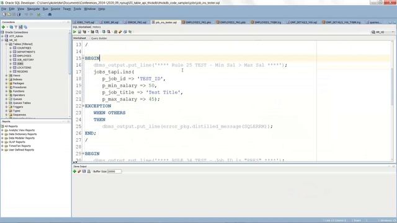Run statement with the green play icon
This screenshot has width=397, height=223.
(74, 32)
